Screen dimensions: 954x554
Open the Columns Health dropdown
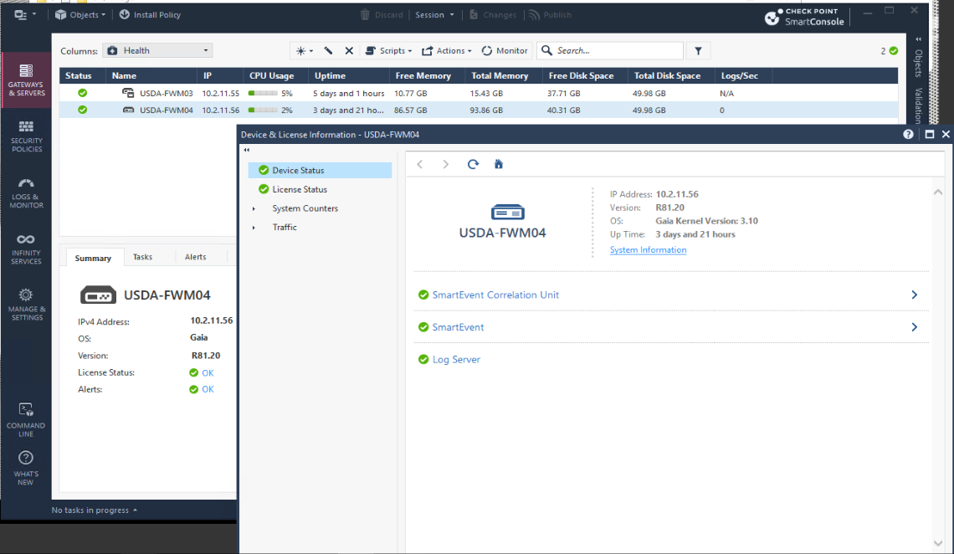[x=157, y=50]
